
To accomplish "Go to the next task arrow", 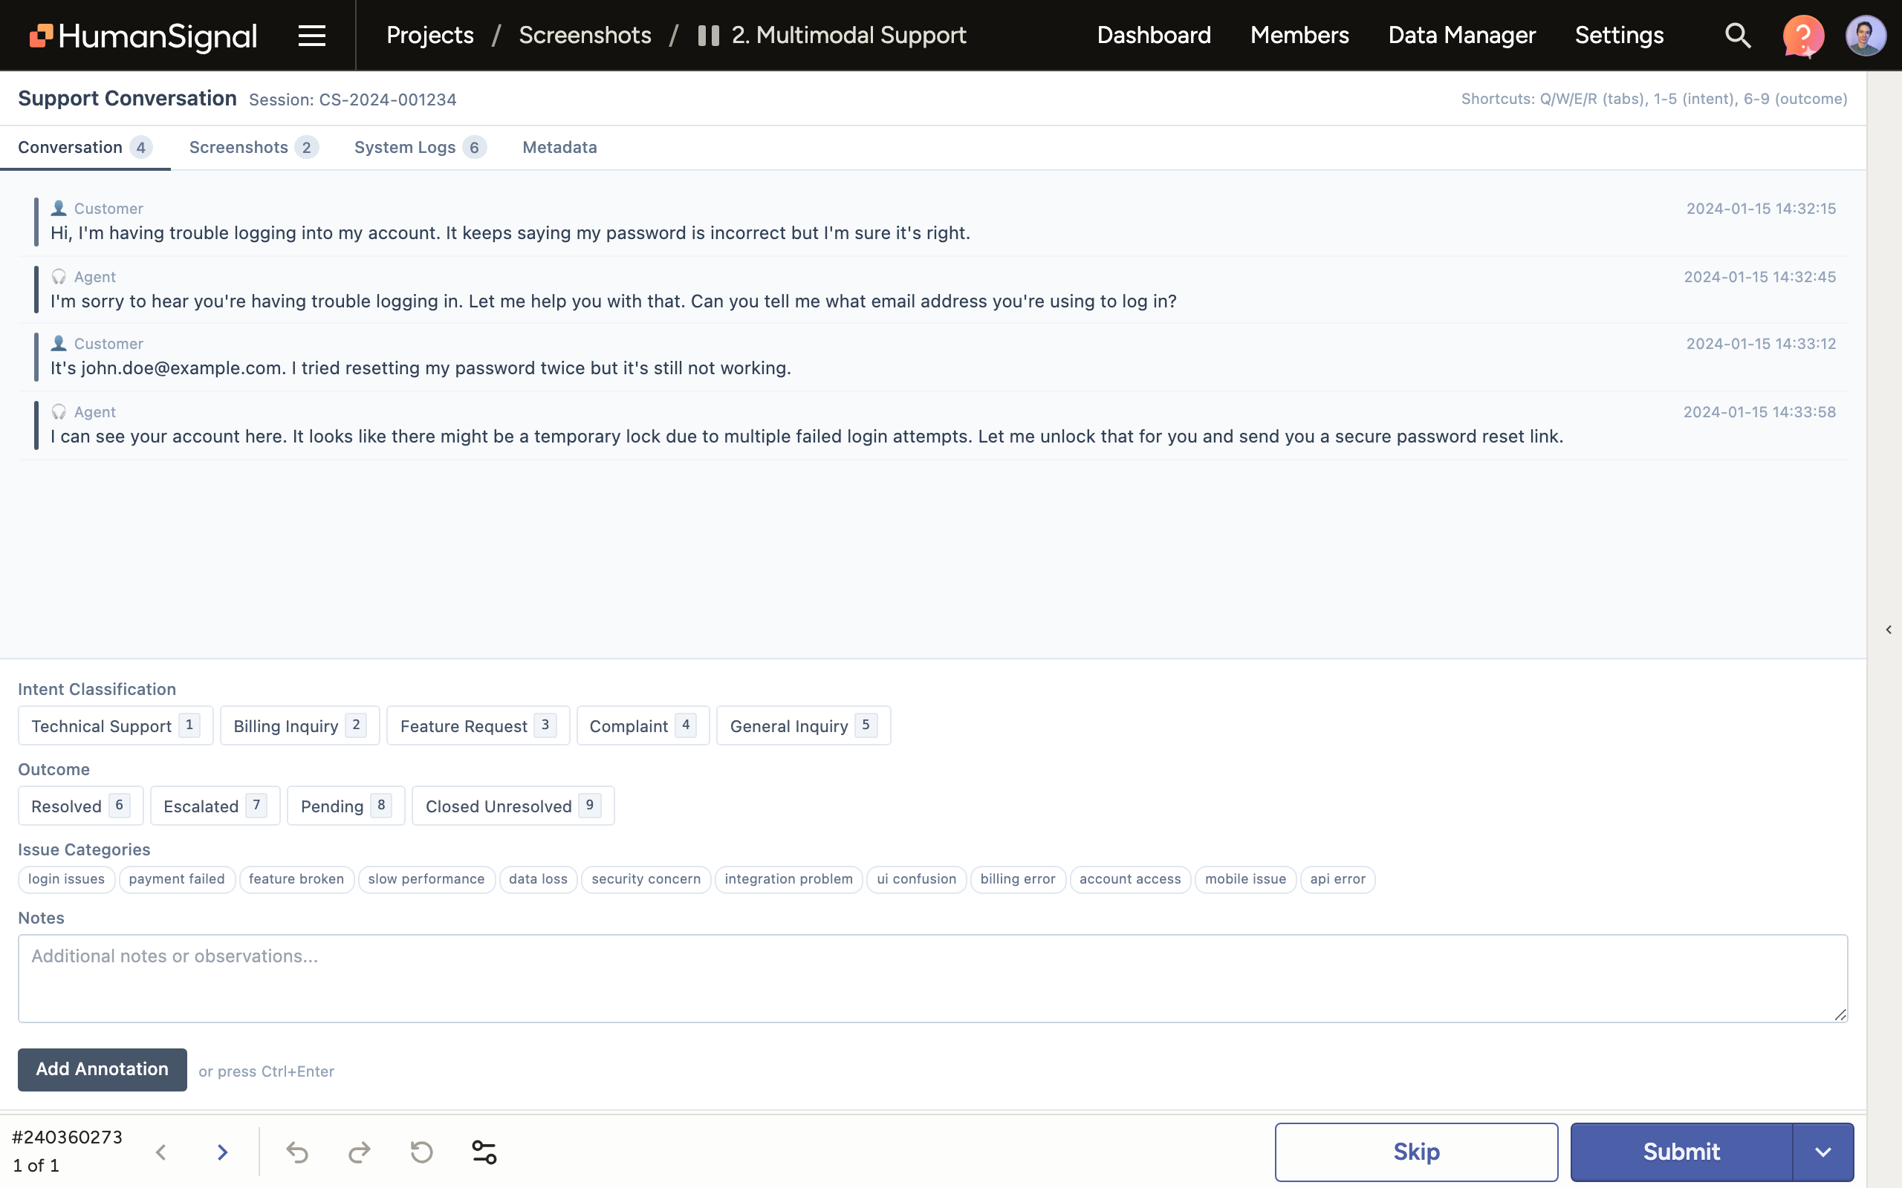I will pyautogui.click(x=222, y=1152).
